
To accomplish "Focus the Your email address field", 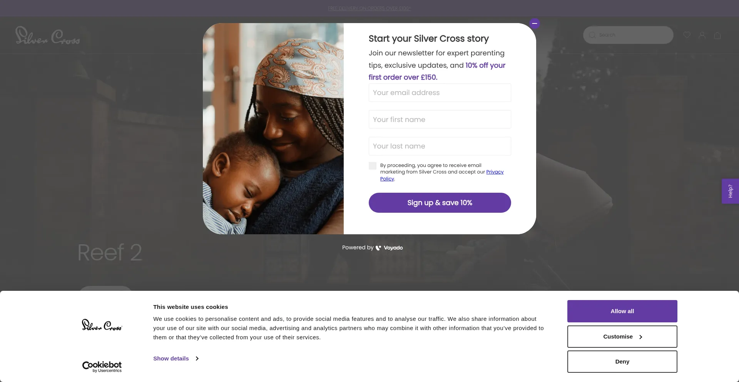I will (440, 93).
